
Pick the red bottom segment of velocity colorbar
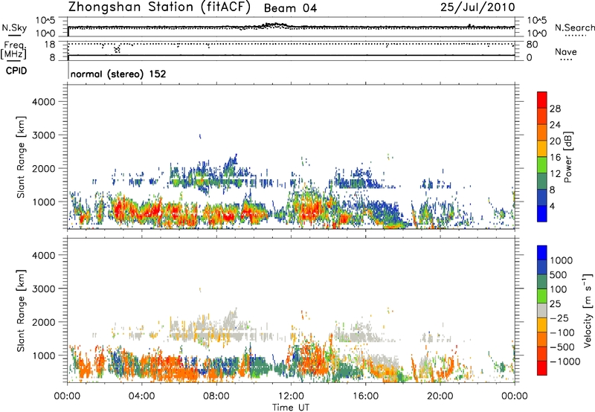(542, 368)
